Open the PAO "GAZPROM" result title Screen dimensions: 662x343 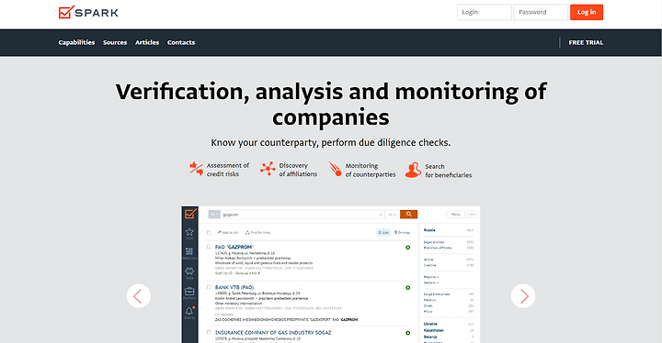(234, 247)
